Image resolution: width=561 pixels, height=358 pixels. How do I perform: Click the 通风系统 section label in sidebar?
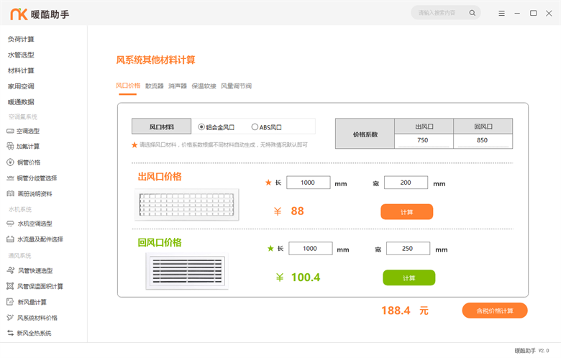[x=20, y=255]
